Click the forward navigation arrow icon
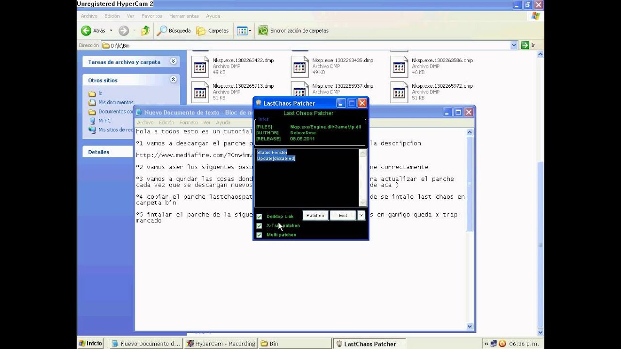Viewport: 621px width, 349px height. pos(124,31)
